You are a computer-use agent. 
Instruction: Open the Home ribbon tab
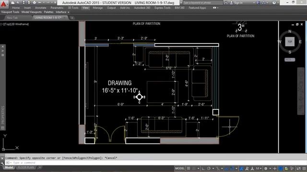pyautogui.click(x=16, y=8)
